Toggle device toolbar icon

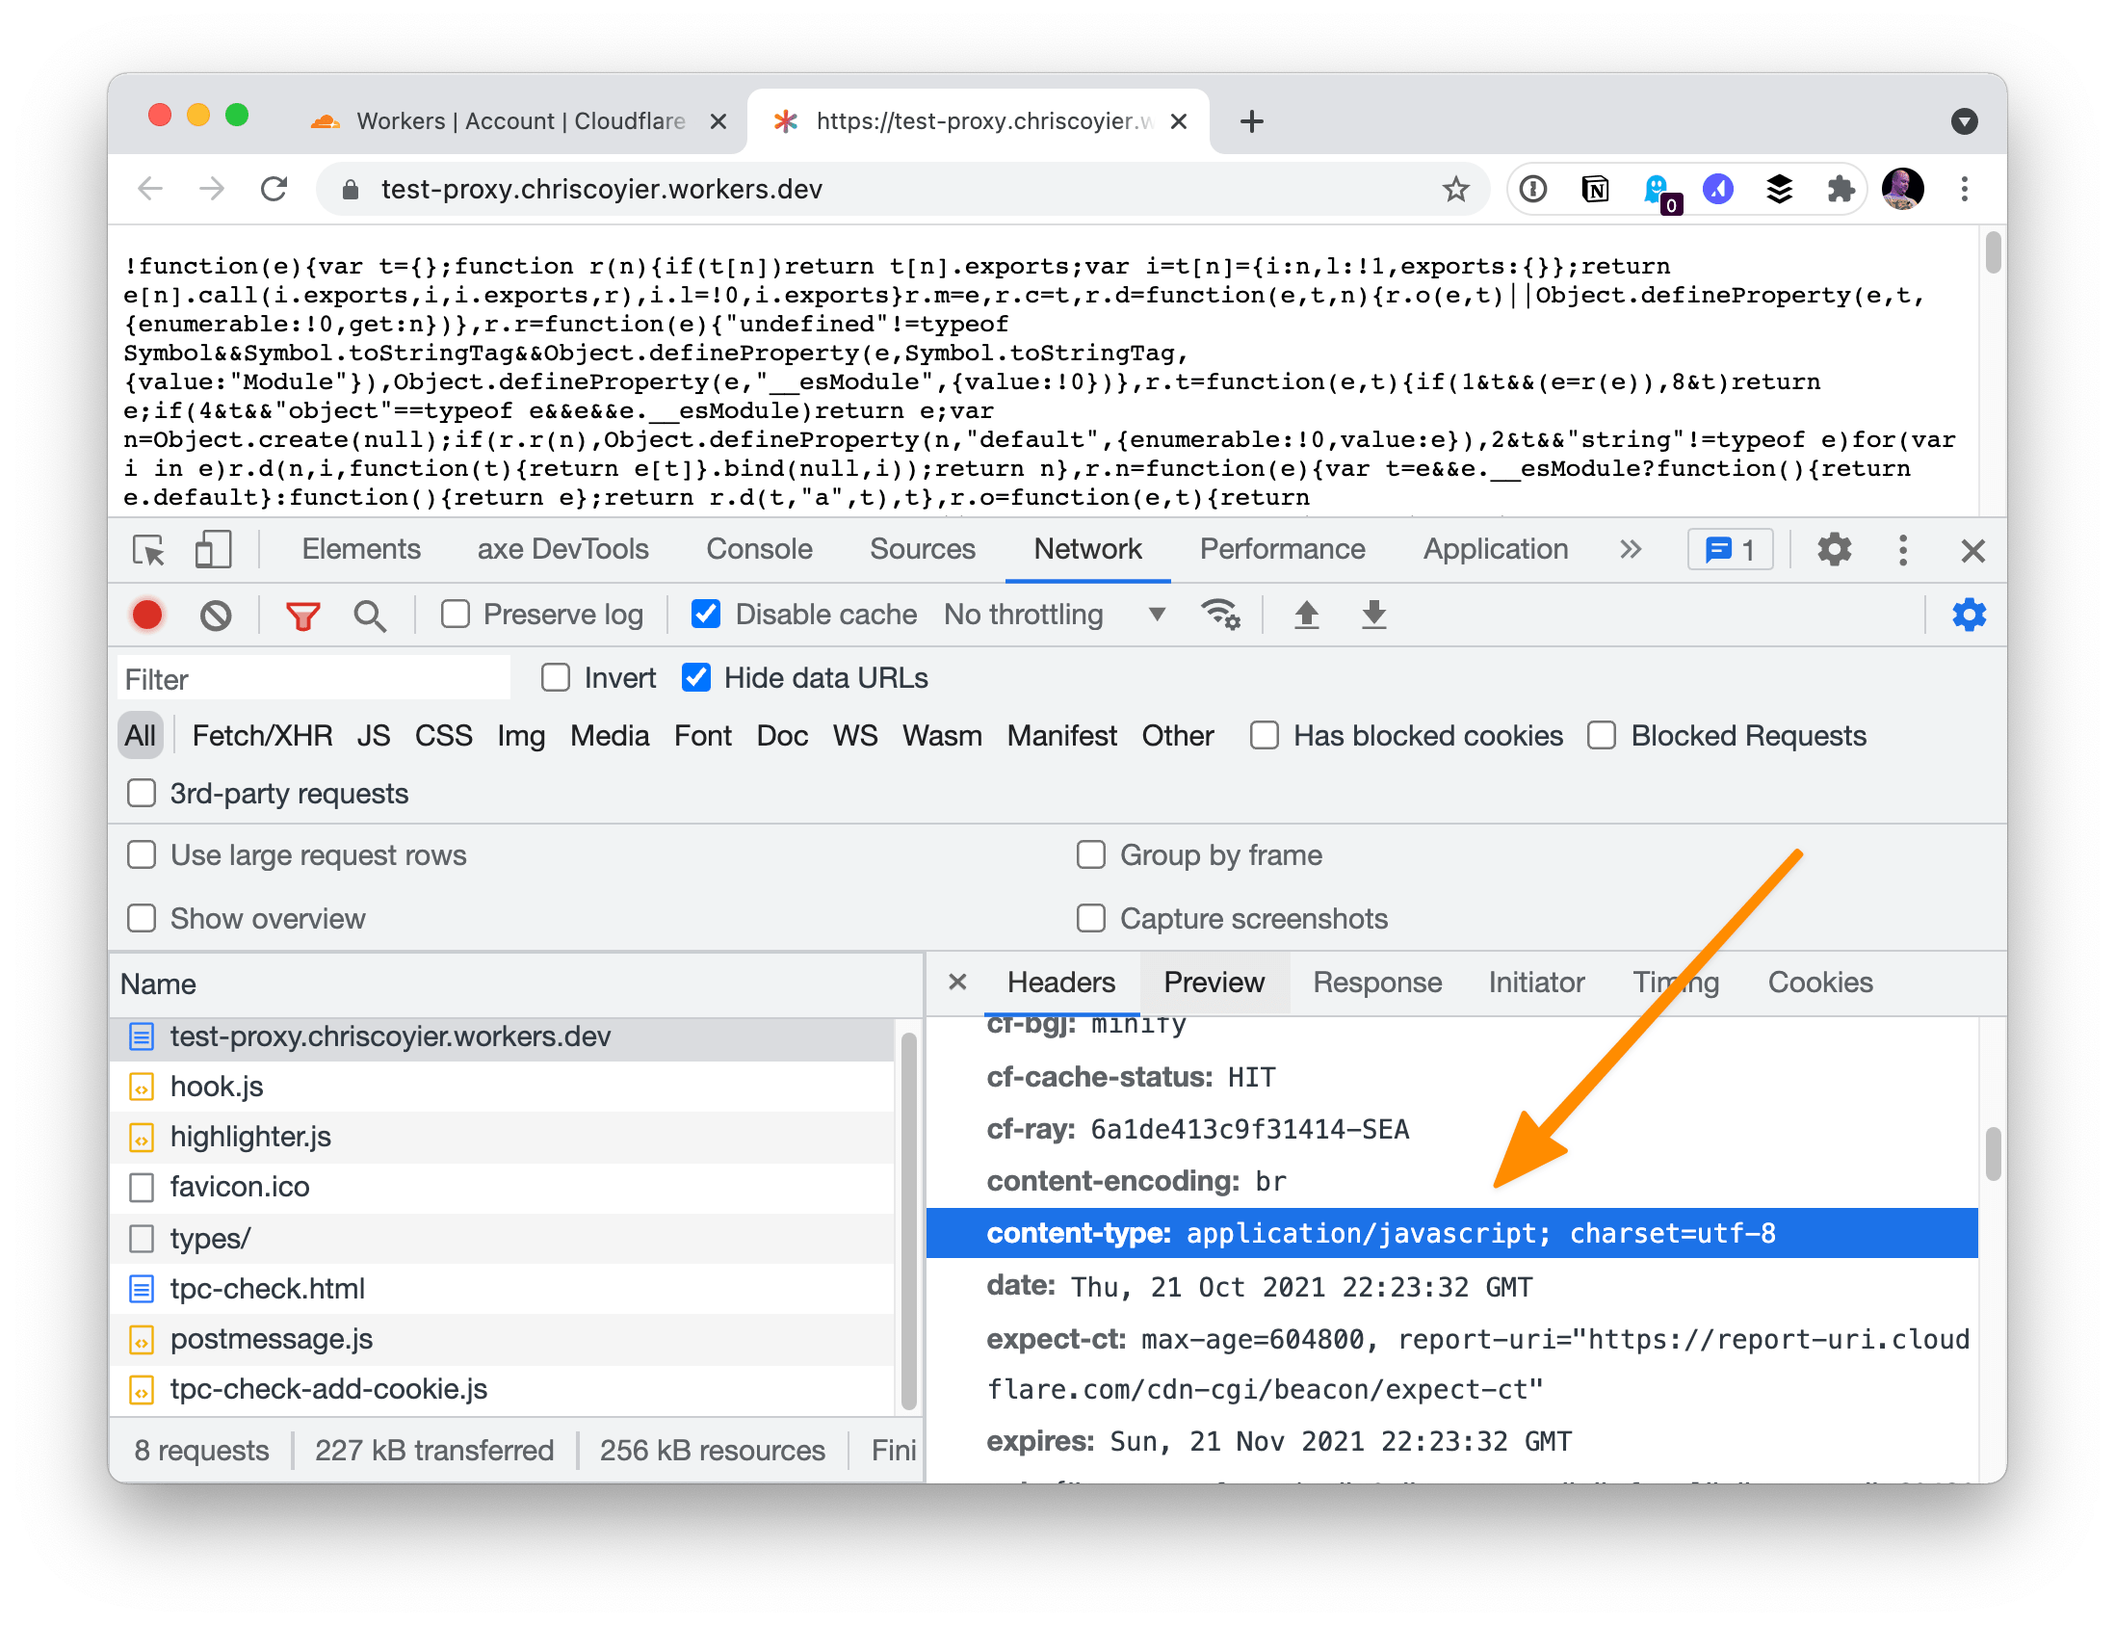[x=213, y=550]
